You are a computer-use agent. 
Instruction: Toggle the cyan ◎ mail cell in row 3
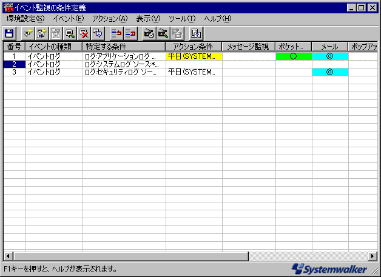tap(330, 72)
